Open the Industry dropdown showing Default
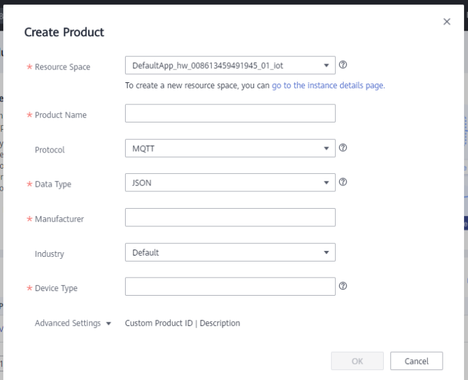468x380 pixels. (229, 252)
